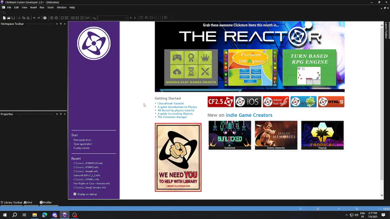Click the search magnifier below the menu bar
390x219 pixels.
4,13
